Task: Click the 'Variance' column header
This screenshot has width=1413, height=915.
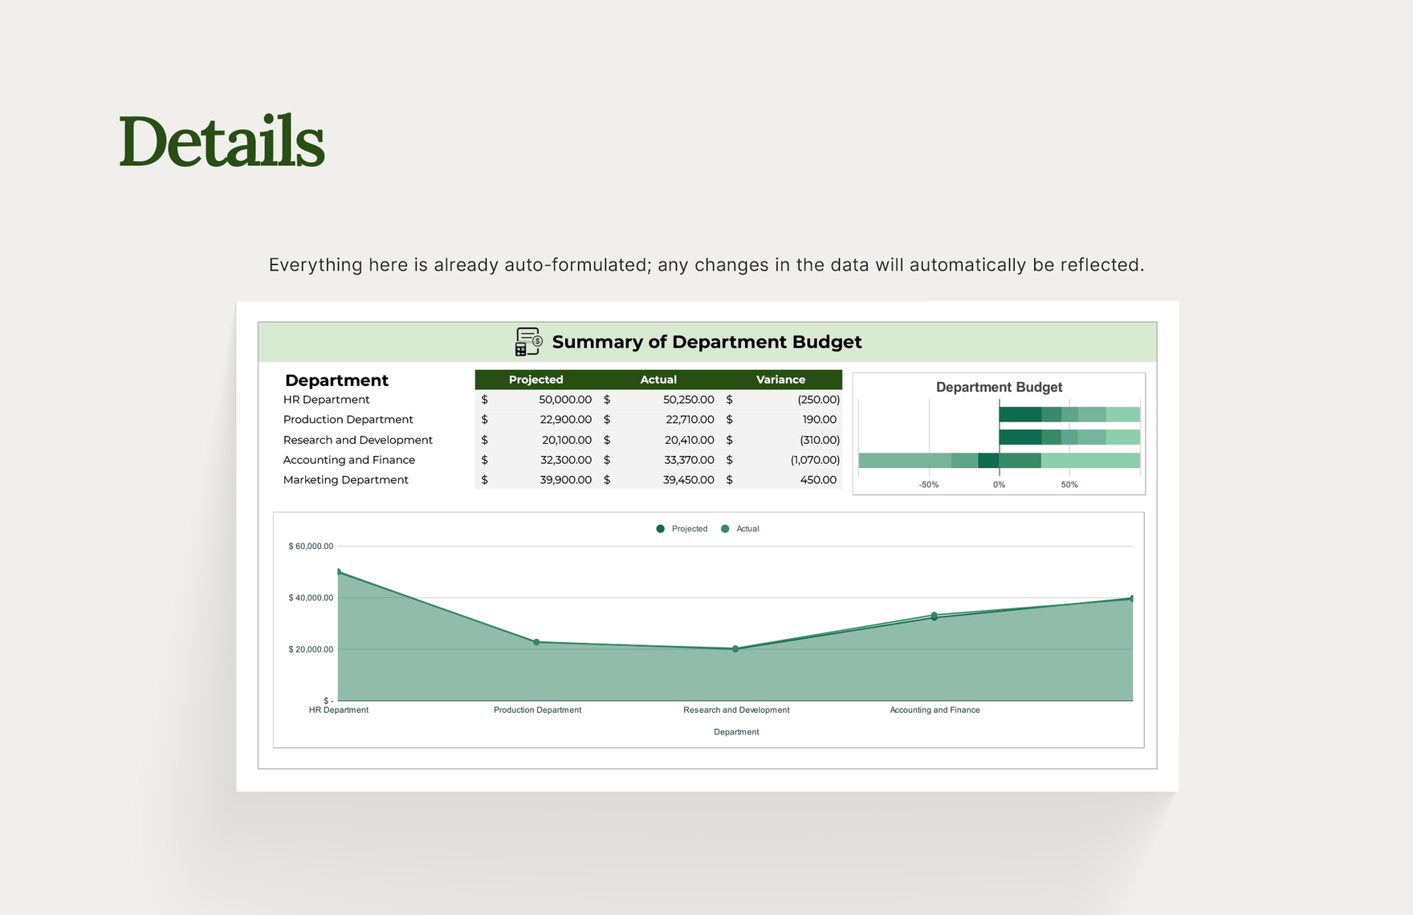Action: pyautogui.click(x=780, y=380)
